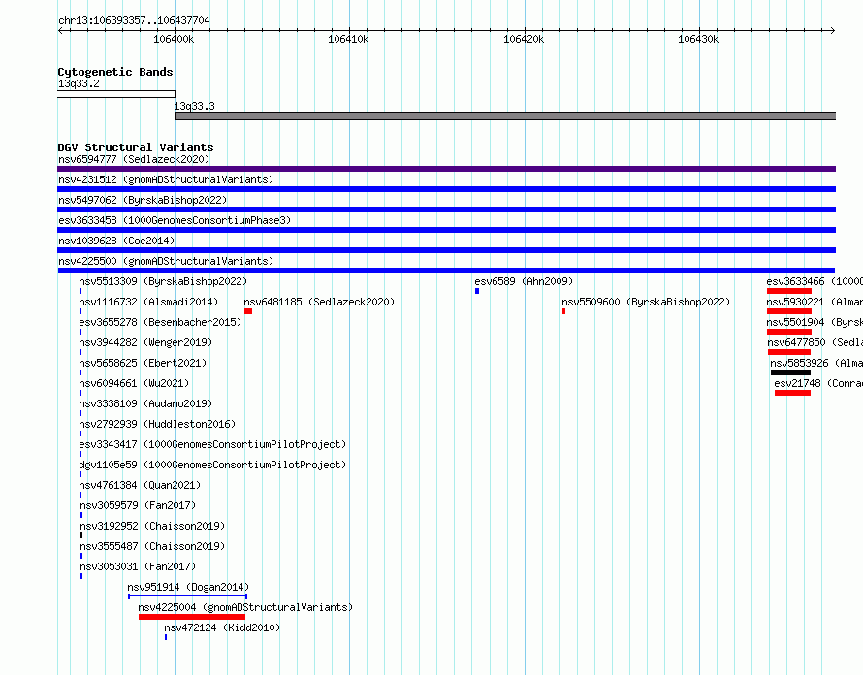Select nsv3053031 (Fan2017) variant
863x675 pixels.
(x=138, y=566)
